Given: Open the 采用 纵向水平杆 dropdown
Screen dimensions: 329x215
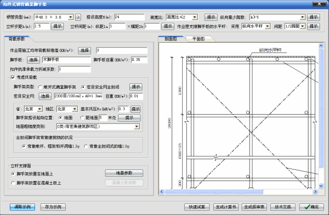Looking at the screenshot, I should point(268,26).
